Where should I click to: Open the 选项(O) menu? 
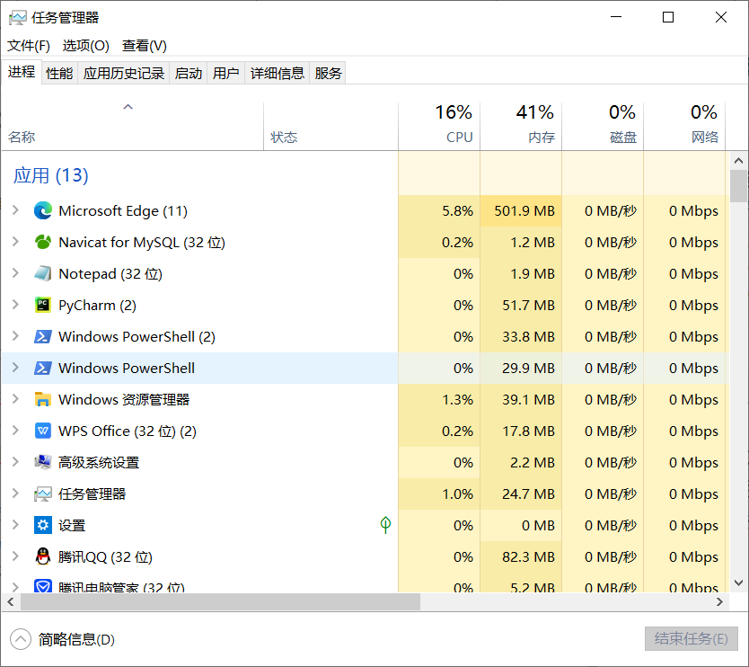86,46
